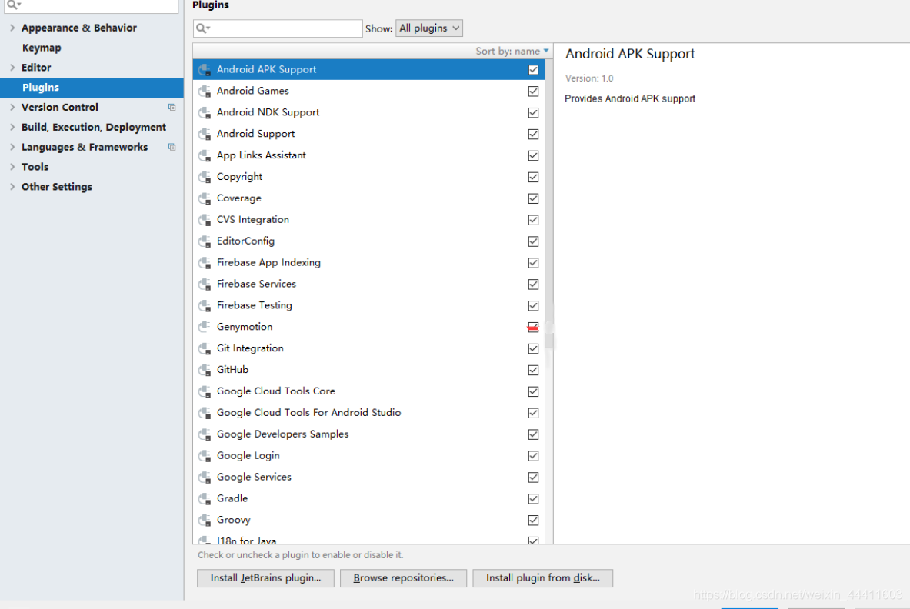Click the Coverage plugin icon
Image resolution: width=910 pixels, height=609 pixels.
click(205, 198)
